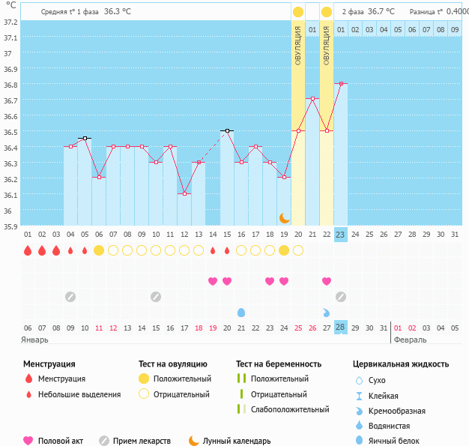The image size is (469, 446).
Task: Click the "Половой акт" legend entry
Action: coord(64,441)
